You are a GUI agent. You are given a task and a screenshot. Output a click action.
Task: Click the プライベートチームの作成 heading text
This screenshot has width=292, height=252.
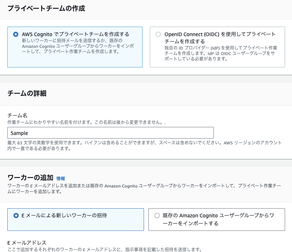46,8
